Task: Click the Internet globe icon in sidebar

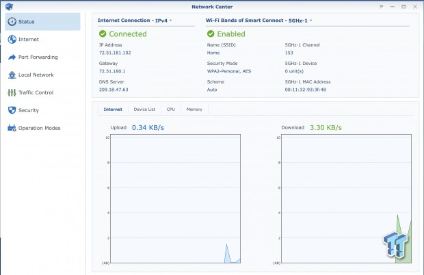Action: point(12,40)
